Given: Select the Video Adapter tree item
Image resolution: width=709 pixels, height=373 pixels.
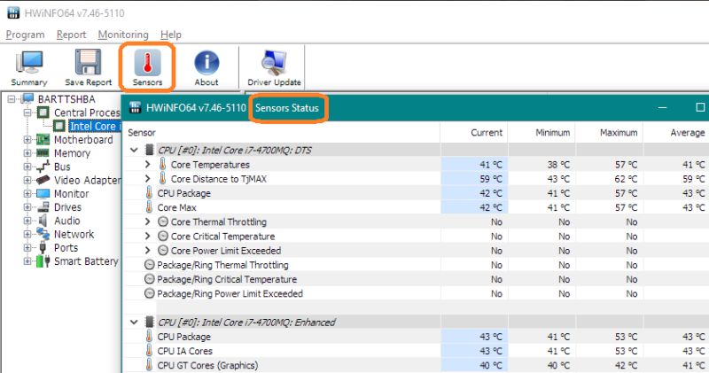Looking at the screenshot, I should [87, 180].
